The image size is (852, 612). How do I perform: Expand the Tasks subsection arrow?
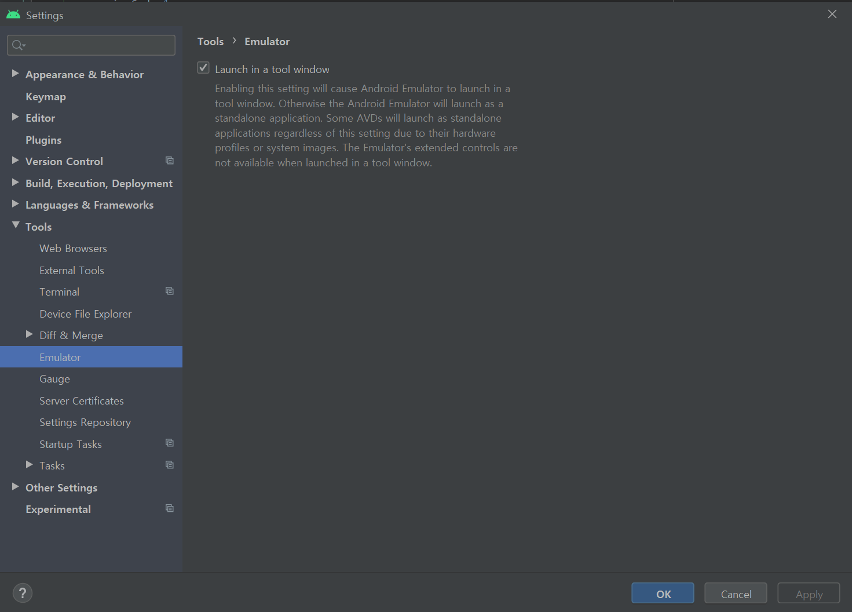(30, 465)
